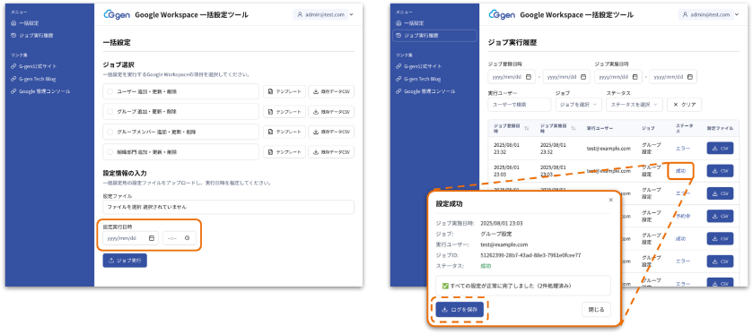Screen dimensions: 753x334
Task: Open Google 管理コンソール link in right window sidebar
Action: coord(425,91)
